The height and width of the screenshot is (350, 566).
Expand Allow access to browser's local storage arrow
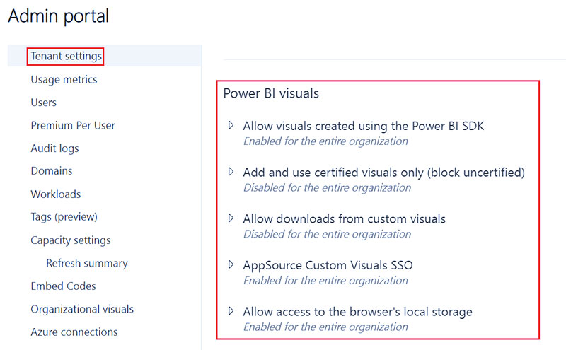[x=231, y=310]
